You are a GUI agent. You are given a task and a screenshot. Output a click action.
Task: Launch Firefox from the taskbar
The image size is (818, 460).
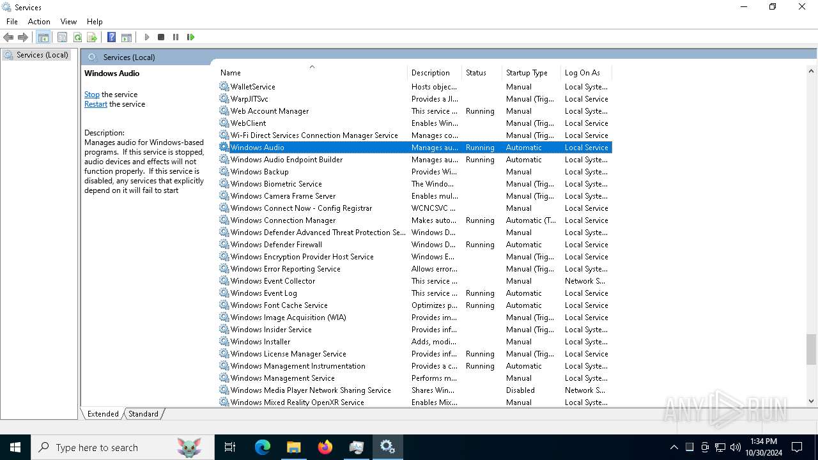click(325, 447)
